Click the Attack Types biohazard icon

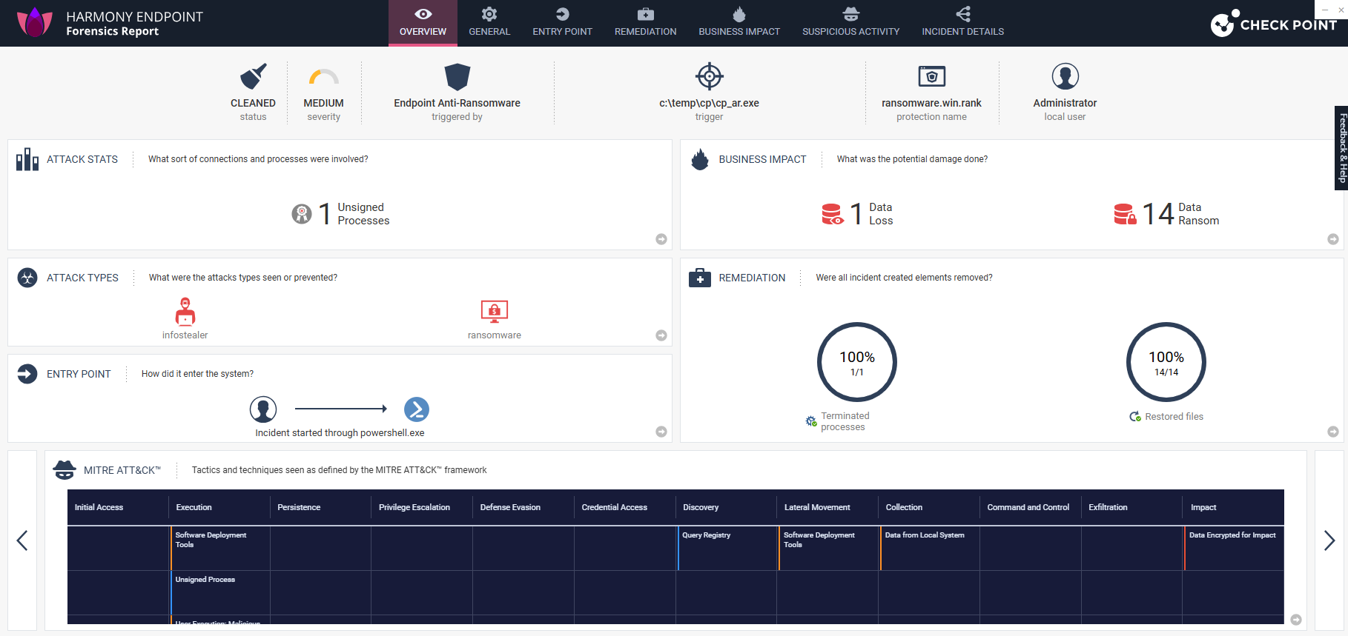click(x=27, y=278)
